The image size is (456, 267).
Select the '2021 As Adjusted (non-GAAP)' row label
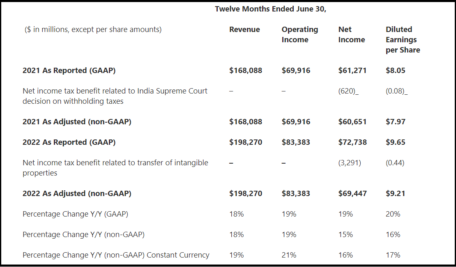[77, 122]
